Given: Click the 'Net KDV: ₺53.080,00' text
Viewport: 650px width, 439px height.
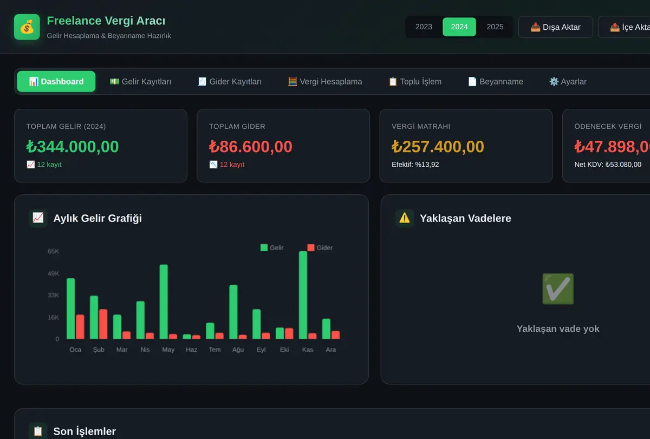Looking at the screenshot, I should coord(608,165).
